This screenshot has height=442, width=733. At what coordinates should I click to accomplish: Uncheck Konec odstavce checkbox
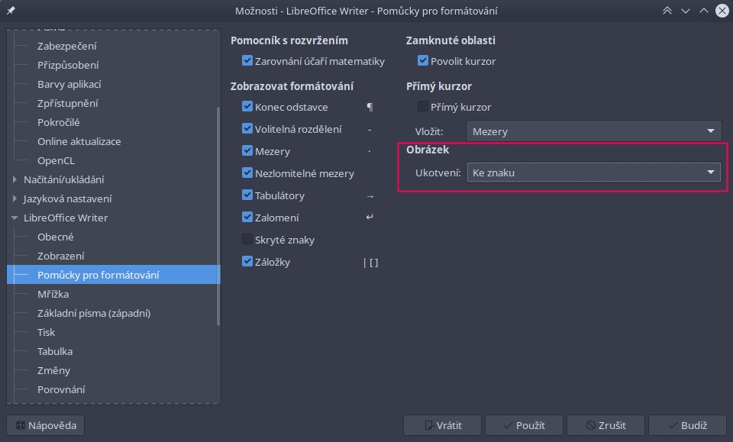[247, 107]
